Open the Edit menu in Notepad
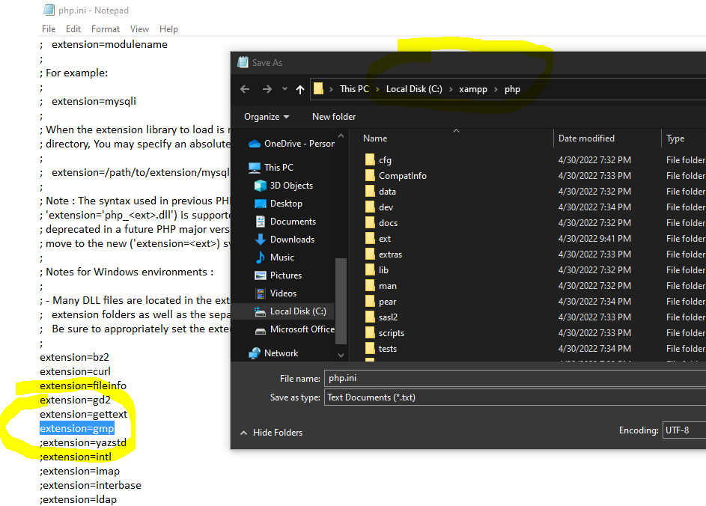Viewport: 706px width, 506px height. pyautogui.click(x=73, y=29)
